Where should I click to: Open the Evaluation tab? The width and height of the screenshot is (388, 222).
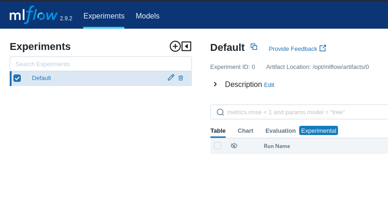pyautogui.click(x=280, y=131)
